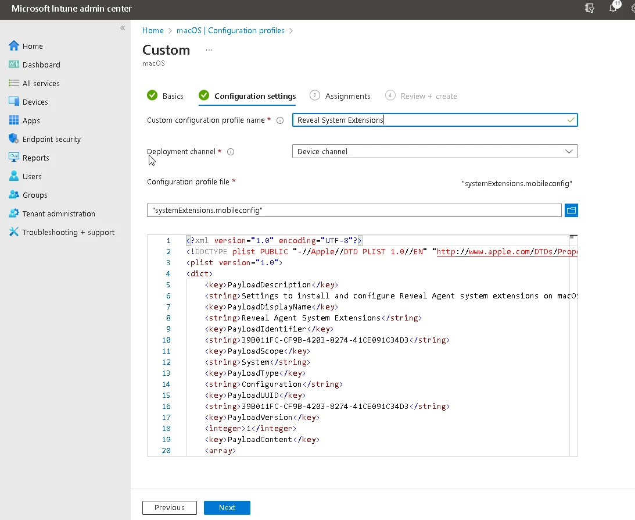Click code line 12 System string
The height and width of the screenshot is (520, 635).
point(257,362)
